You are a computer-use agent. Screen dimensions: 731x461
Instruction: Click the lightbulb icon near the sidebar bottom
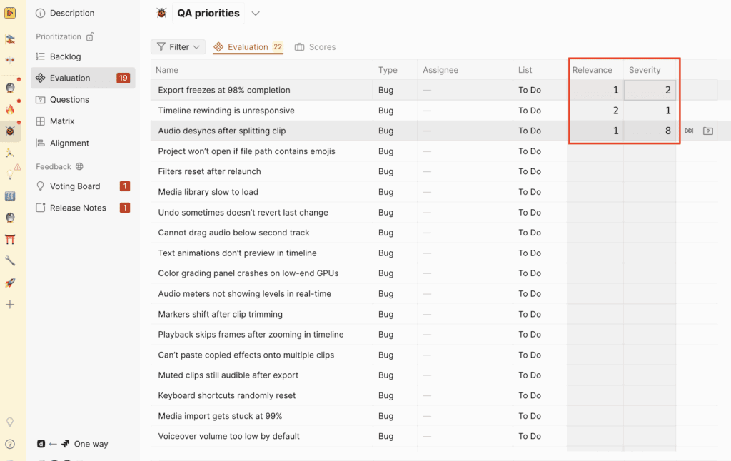tap(11, 423)
